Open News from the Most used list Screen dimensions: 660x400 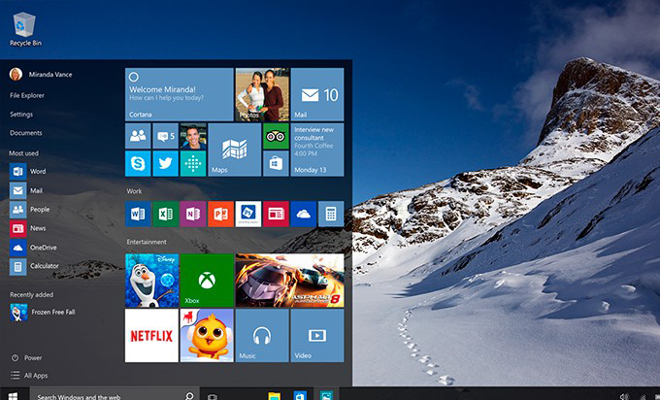[28, 228]
